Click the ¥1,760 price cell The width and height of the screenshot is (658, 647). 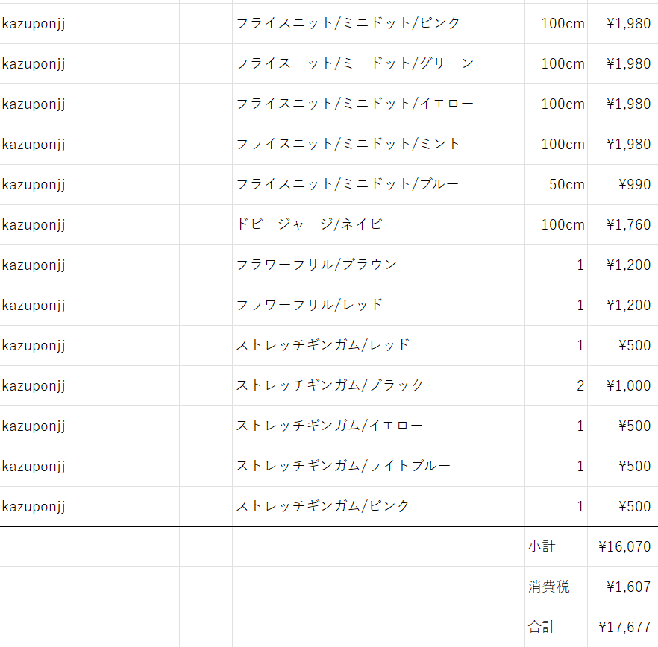pyautogui.click(x=623, y=225)
